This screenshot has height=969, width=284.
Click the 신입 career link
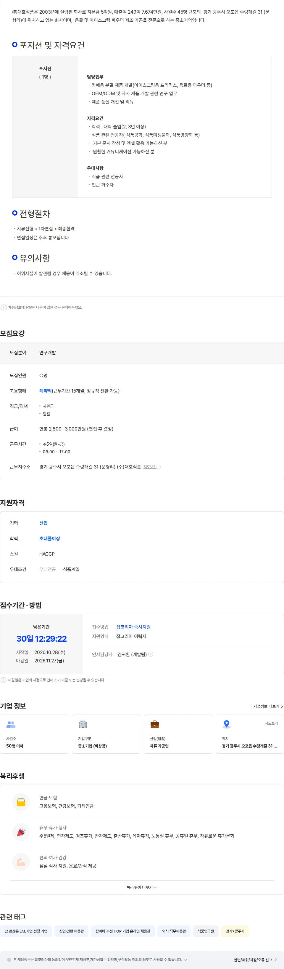click(x=43, y=523)
